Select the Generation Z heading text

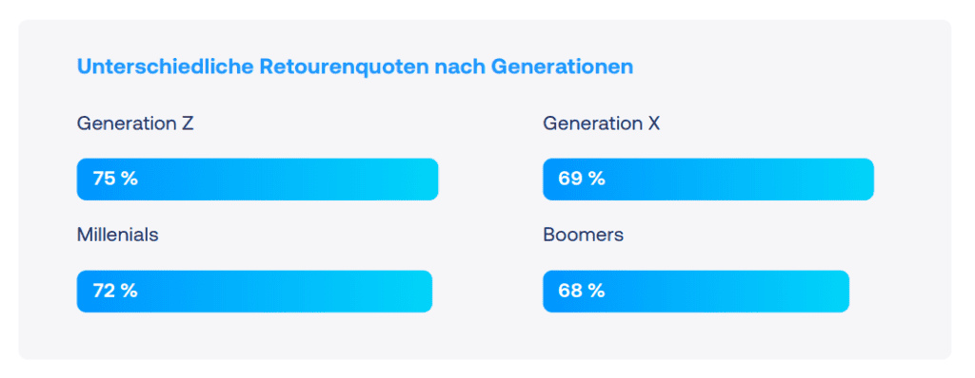(x=135, y=123)
